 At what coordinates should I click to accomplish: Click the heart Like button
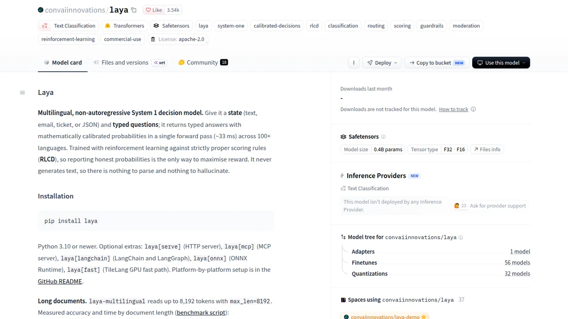click(154, 10)
